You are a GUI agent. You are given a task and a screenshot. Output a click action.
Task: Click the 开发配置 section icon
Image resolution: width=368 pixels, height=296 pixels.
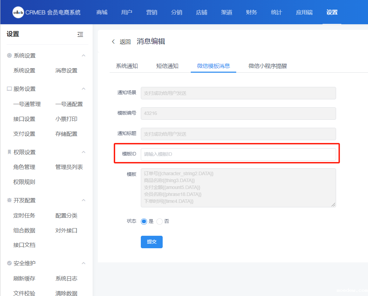pos(9,200)
